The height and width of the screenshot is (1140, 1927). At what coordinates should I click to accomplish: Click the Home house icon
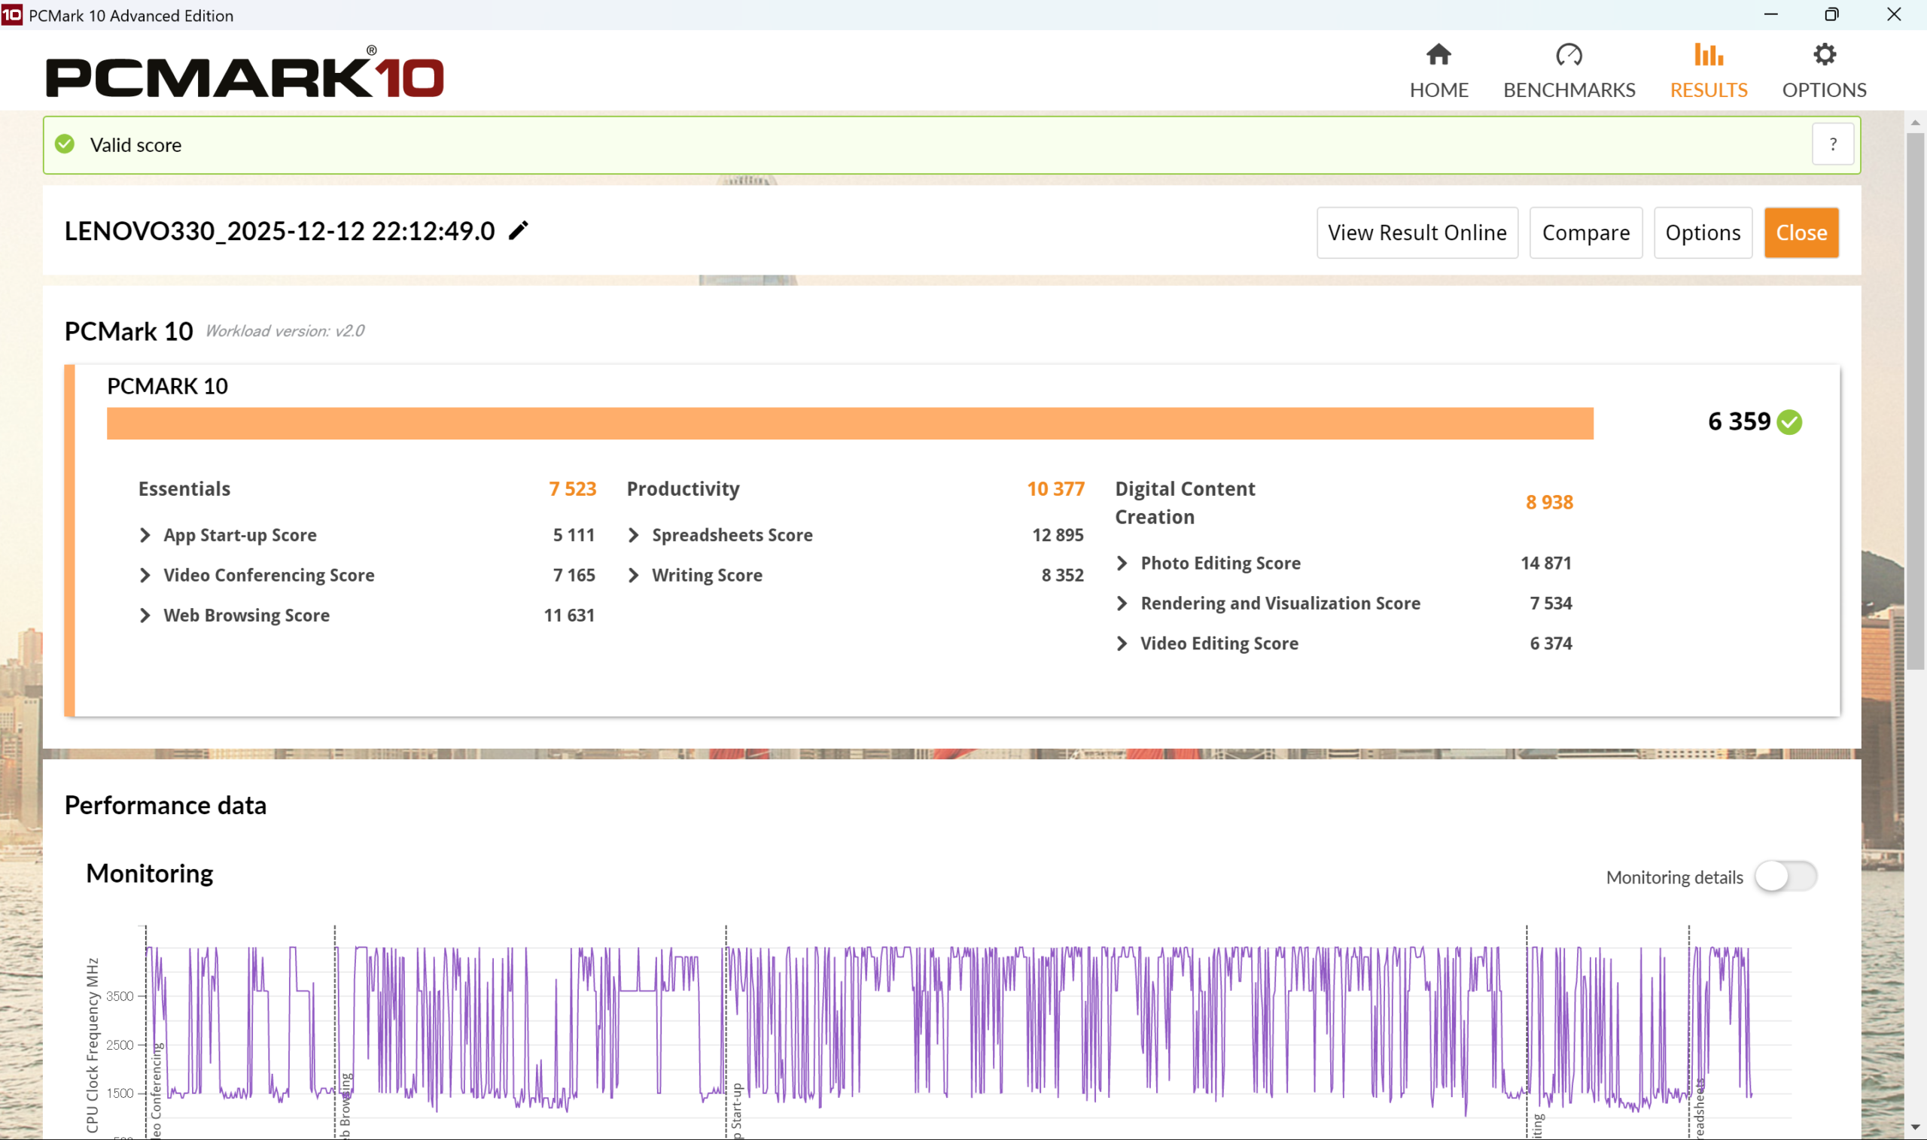pyautogui.click(x=1438, y=56)
